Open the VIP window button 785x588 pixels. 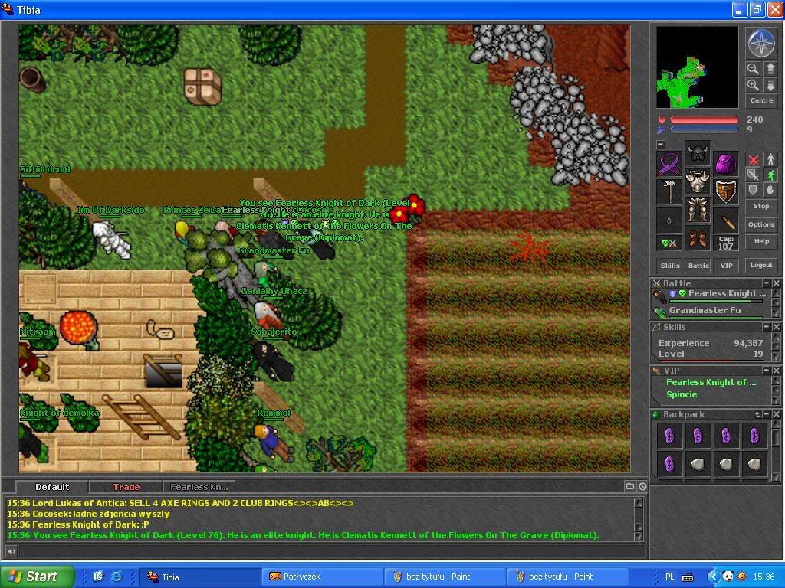(x=727, y=266)
